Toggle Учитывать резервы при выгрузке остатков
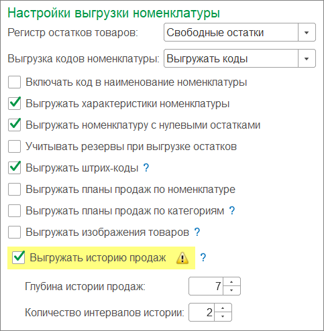Image resolution: width=324 pixels, height=331 pixels. 15,147
